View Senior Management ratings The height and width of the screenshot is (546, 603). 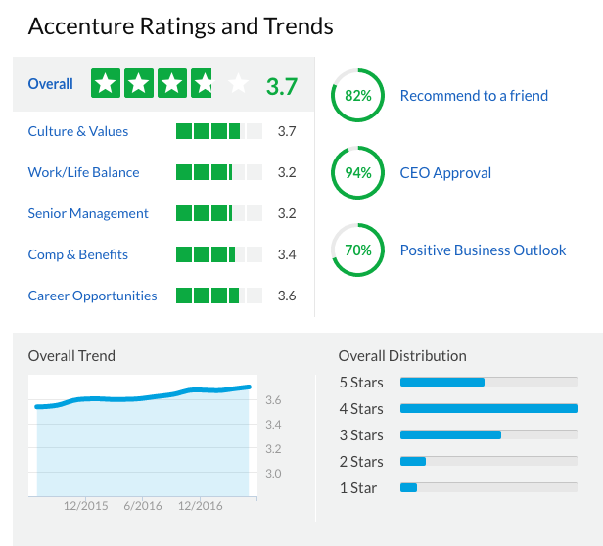(x=88, y=213)
